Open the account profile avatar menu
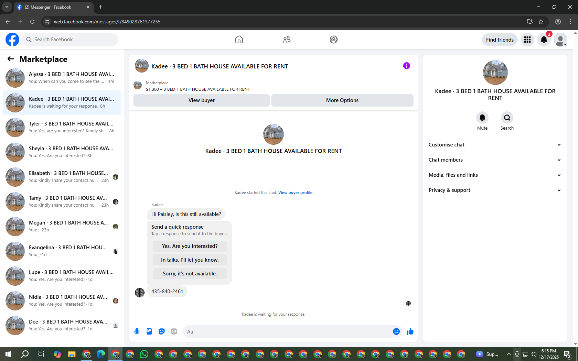The height and width of the screenshot is (361, 578). pos(560,40)
